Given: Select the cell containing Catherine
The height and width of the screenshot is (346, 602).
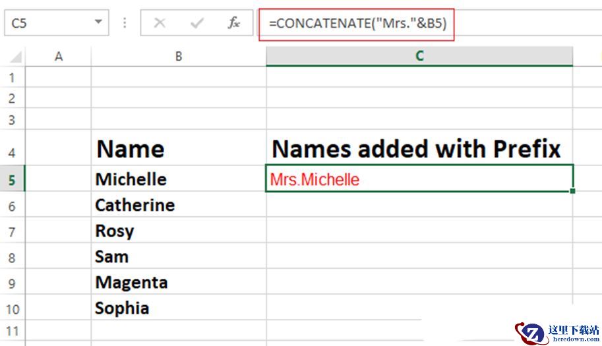Looking at the screenshot, I should point(179,204).
